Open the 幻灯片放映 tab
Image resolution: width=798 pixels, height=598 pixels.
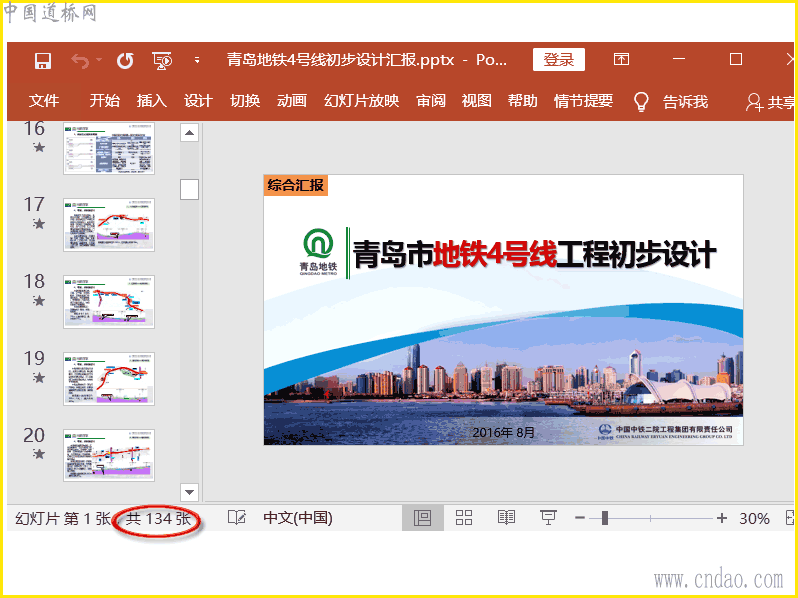point(362,101)
